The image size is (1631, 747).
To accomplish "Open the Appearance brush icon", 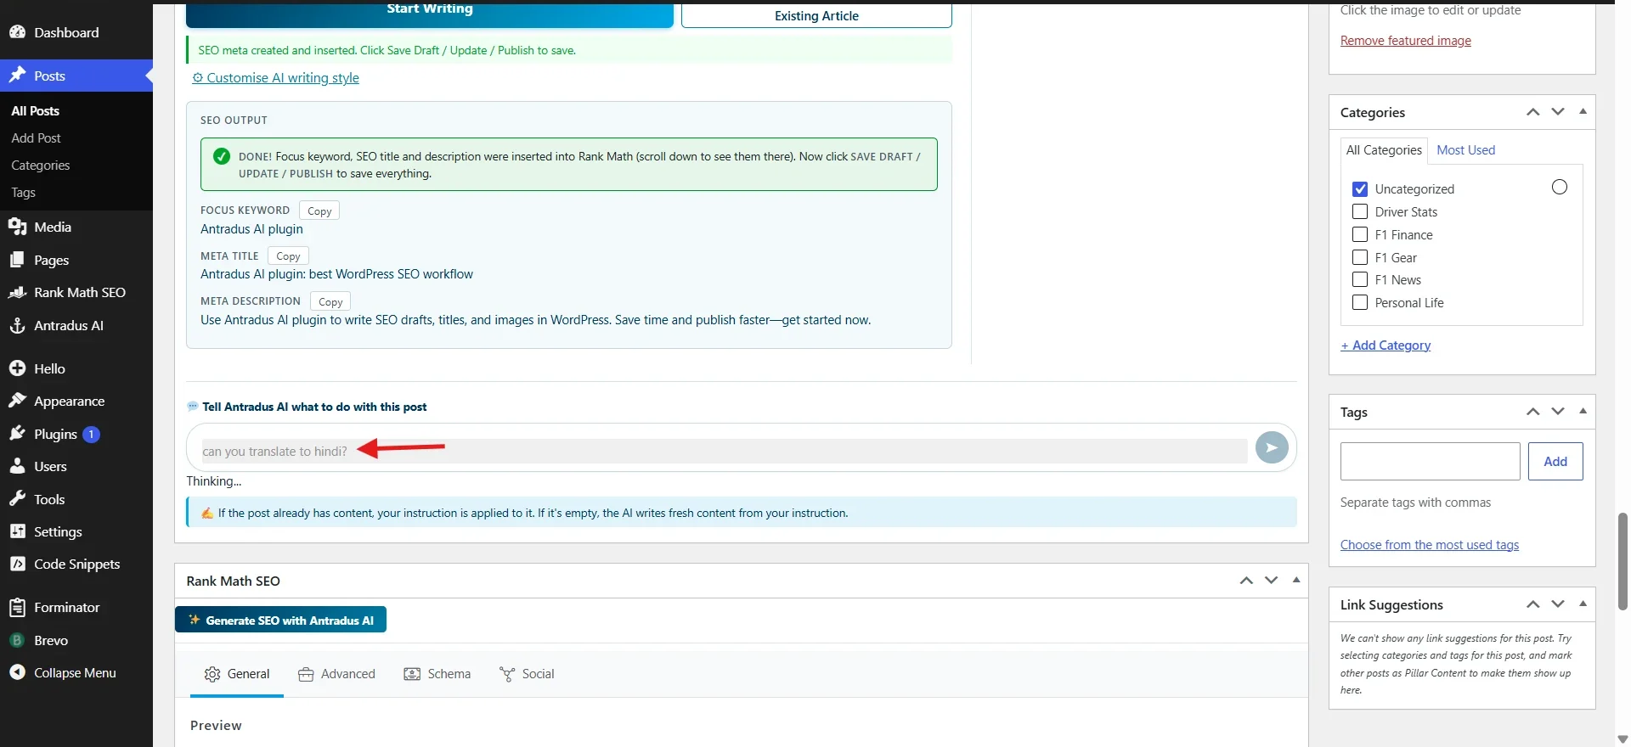I will click(17, 401).
